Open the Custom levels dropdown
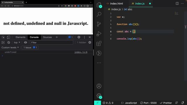This screenshot has height=105, width=187. pyautogui.click(x=10, y=48)
